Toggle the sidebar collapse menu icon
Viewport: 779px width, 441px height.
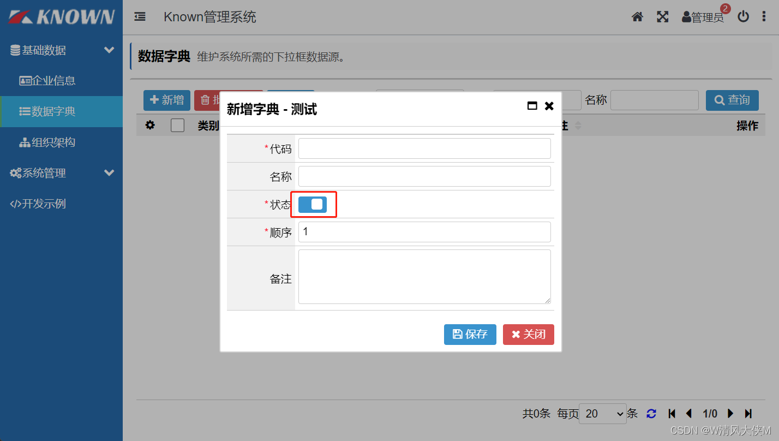click(140, 17)
